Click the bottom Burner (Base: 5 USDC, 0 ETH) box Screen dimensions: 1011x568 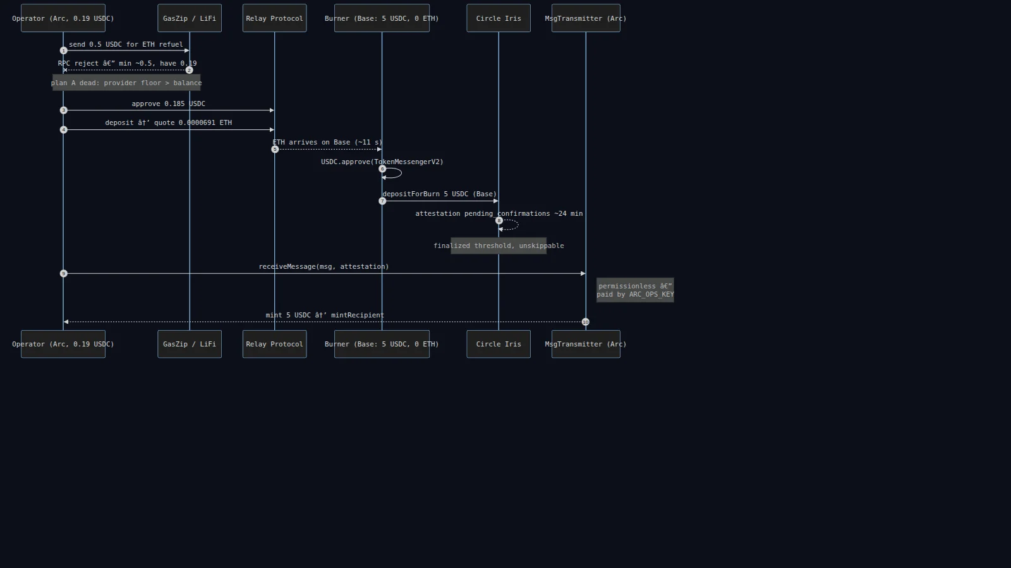(x=382, y=344)
